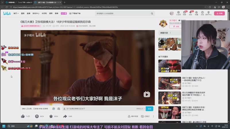Viewport: 230px width, 129px height.
Task: Show hidden system tray icons chevron
Action: (197, 126)
